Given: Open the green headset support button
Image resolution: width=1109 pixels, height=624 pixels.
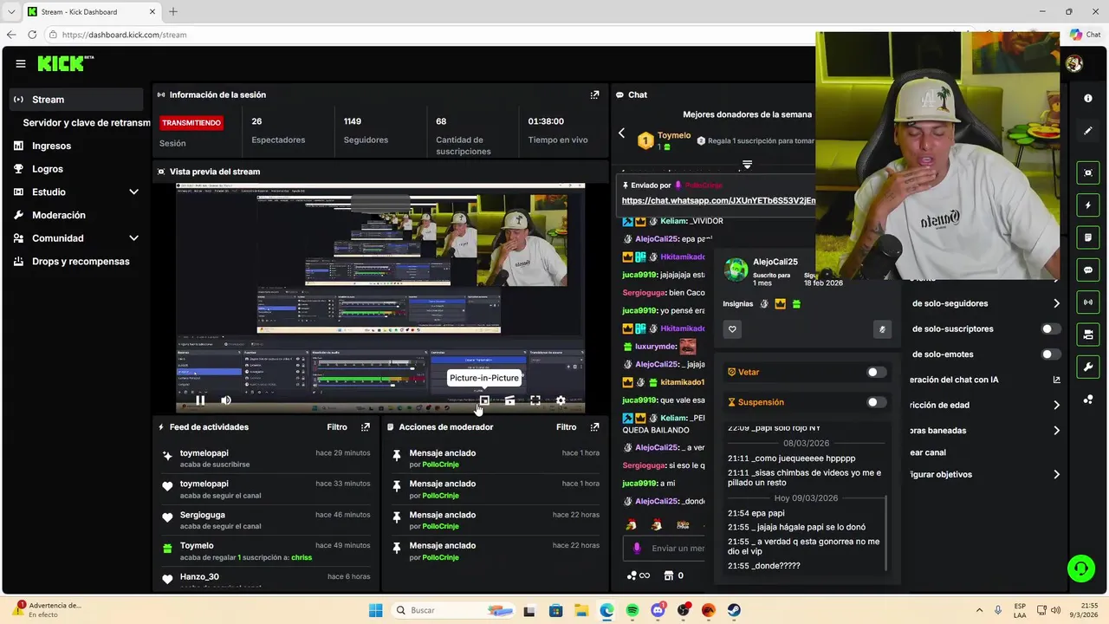Looking at the screenshot, I should tap(1080, 569).
